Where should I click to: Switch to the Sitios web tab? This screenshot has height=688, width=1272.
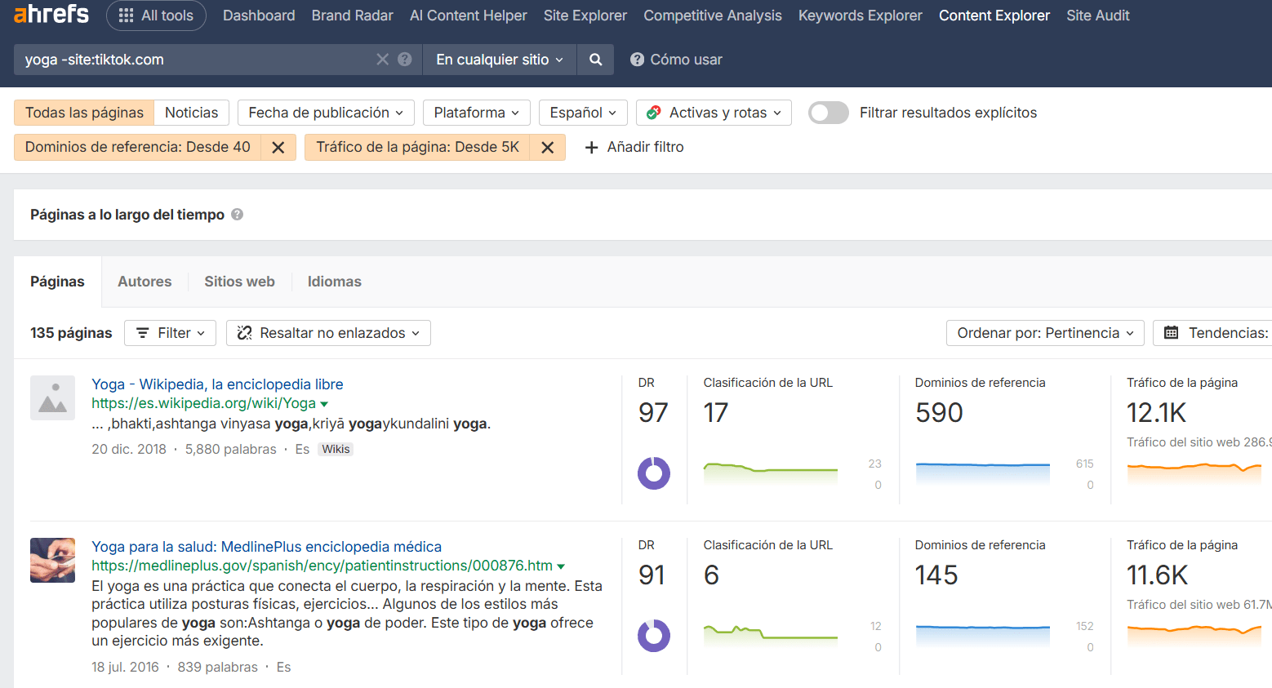coord(239,282)
